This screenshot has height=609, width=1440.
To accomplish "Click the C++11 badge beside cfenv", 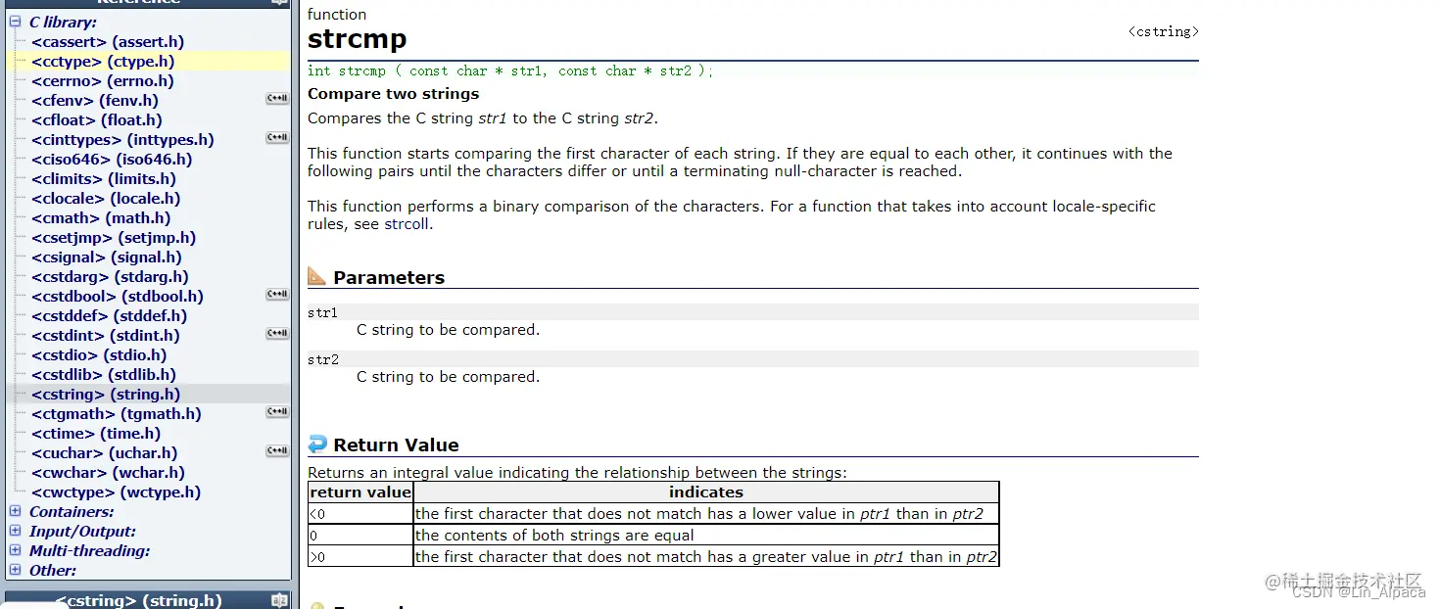I will click(x=277, y=99).
